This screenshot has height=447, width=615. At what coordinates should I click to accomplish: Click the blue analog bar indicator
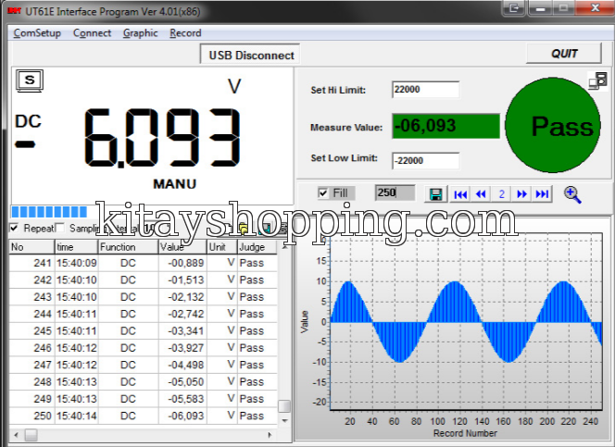49,212
